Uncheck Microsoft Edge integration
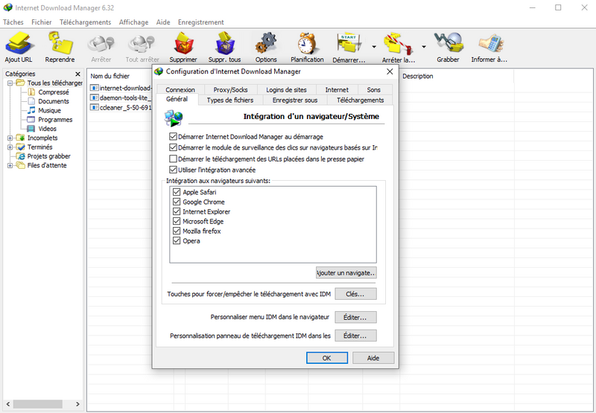Viewport: 596px width, 413px height. (x=177, y=221)
